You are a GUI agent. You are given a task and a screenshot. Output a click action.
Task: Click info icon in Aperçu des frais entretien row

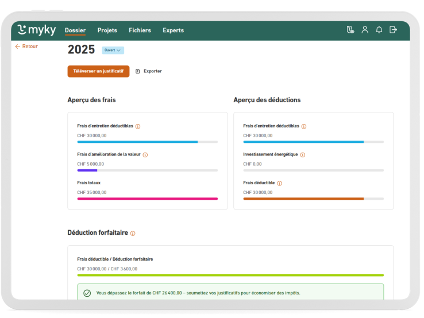pyautogui.click(x=138, y=126)
